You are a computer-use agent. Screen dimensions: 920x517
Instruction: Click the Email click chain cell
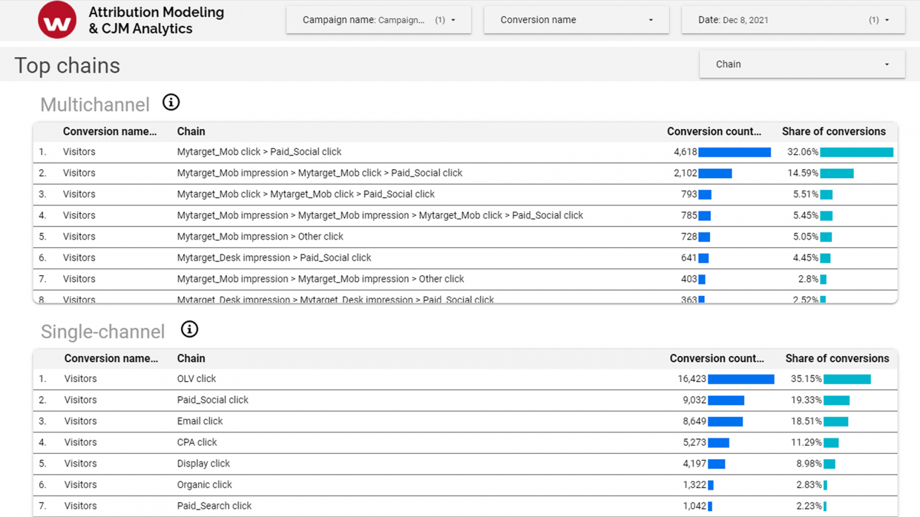200,421
